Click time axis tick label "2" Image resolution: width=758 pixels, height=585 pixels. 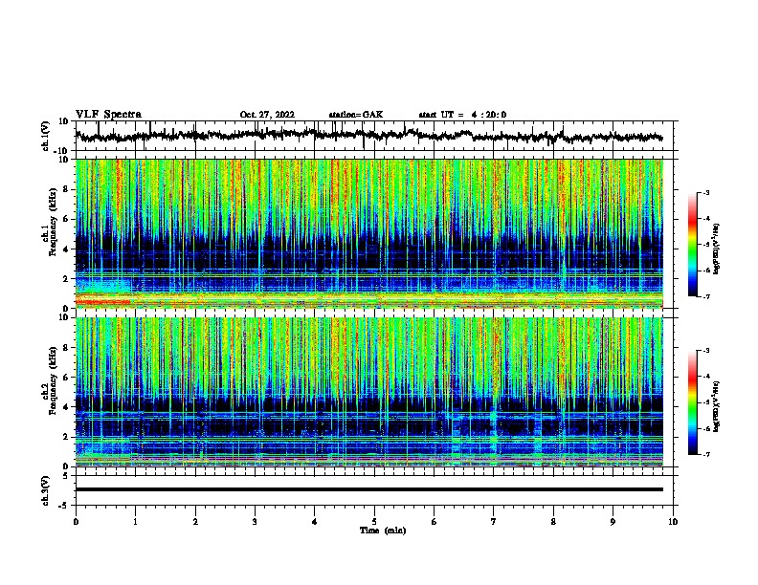coord(195,522)
